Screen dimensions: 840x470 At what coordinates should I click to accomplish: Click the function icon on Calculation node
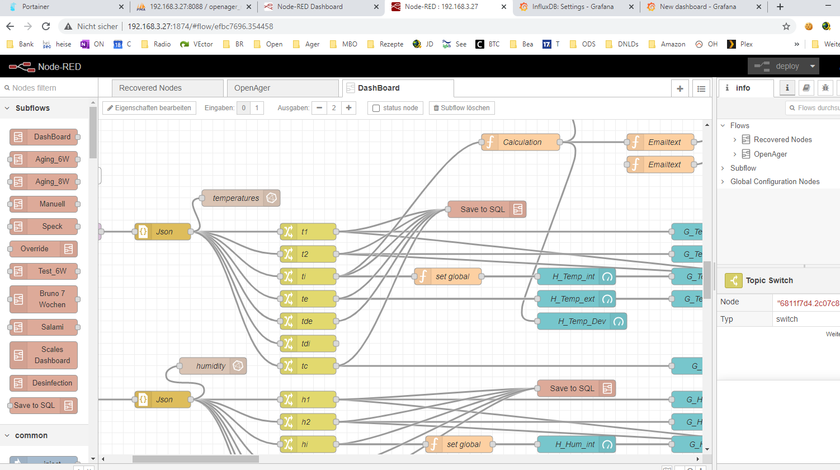[x=490, y=142]
